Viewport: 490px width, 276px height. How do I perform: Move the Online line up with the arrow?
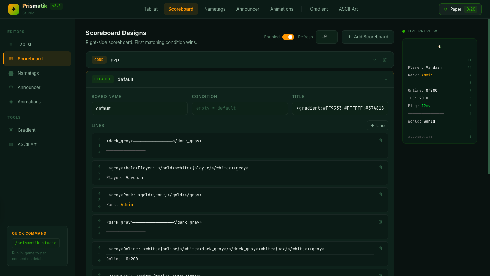[99, 247]
